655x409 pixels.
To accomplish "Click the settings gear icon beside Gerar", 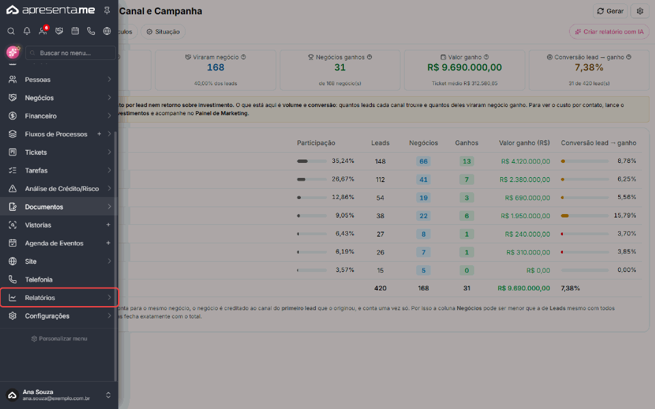I will pyautogui.click(x=639, y=12).
